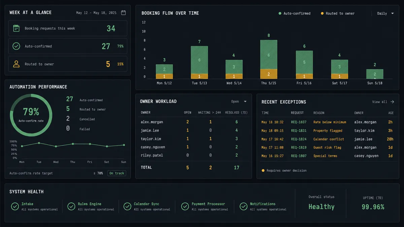Click the 79% auto-confirm rate donut
This screenshot has width=404, height=227.
coord(31,115)
